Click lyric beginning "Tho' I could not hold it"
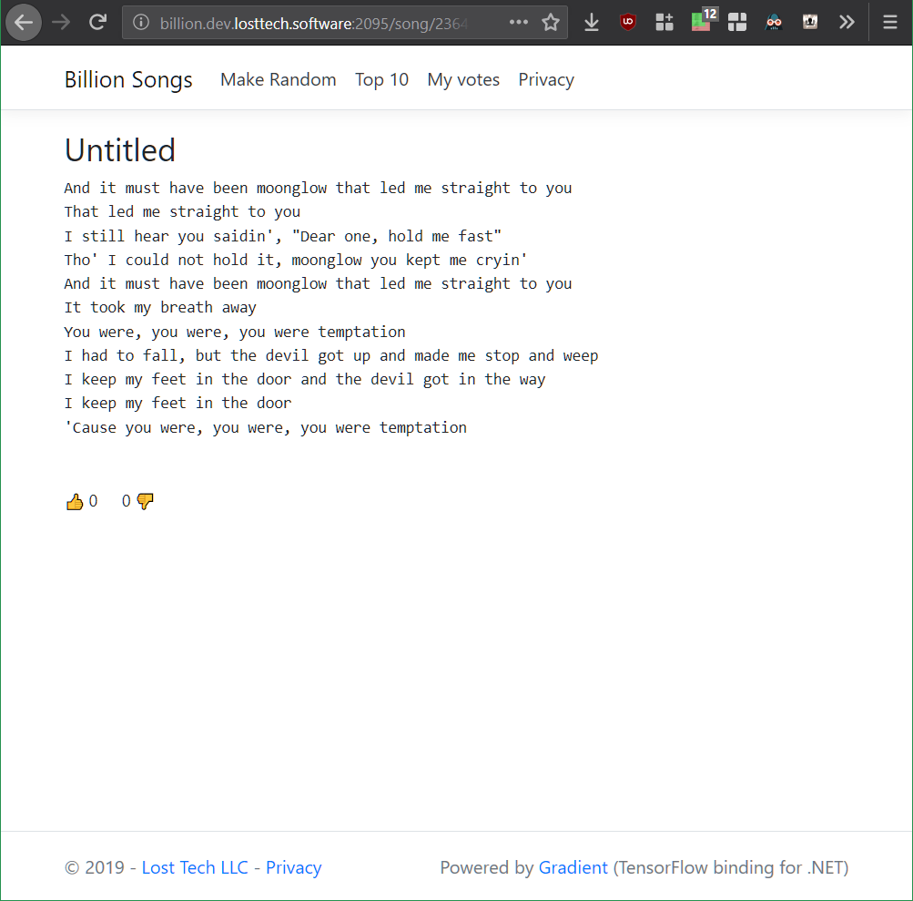The image size is (913, 901). [x=296, y=260]
